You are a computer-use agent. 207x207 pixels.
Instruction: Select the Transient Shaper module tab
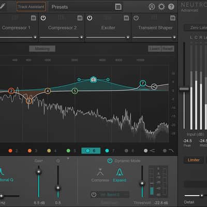click(155, 27)
